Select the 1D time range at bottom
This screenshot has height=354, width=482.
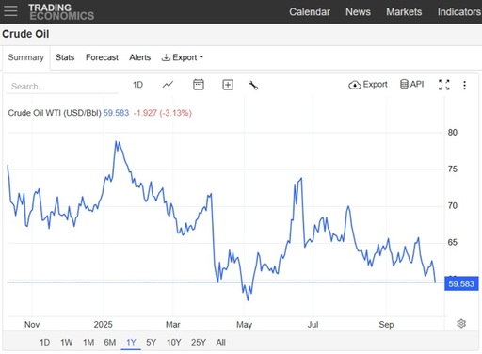[x=44, y=342]
